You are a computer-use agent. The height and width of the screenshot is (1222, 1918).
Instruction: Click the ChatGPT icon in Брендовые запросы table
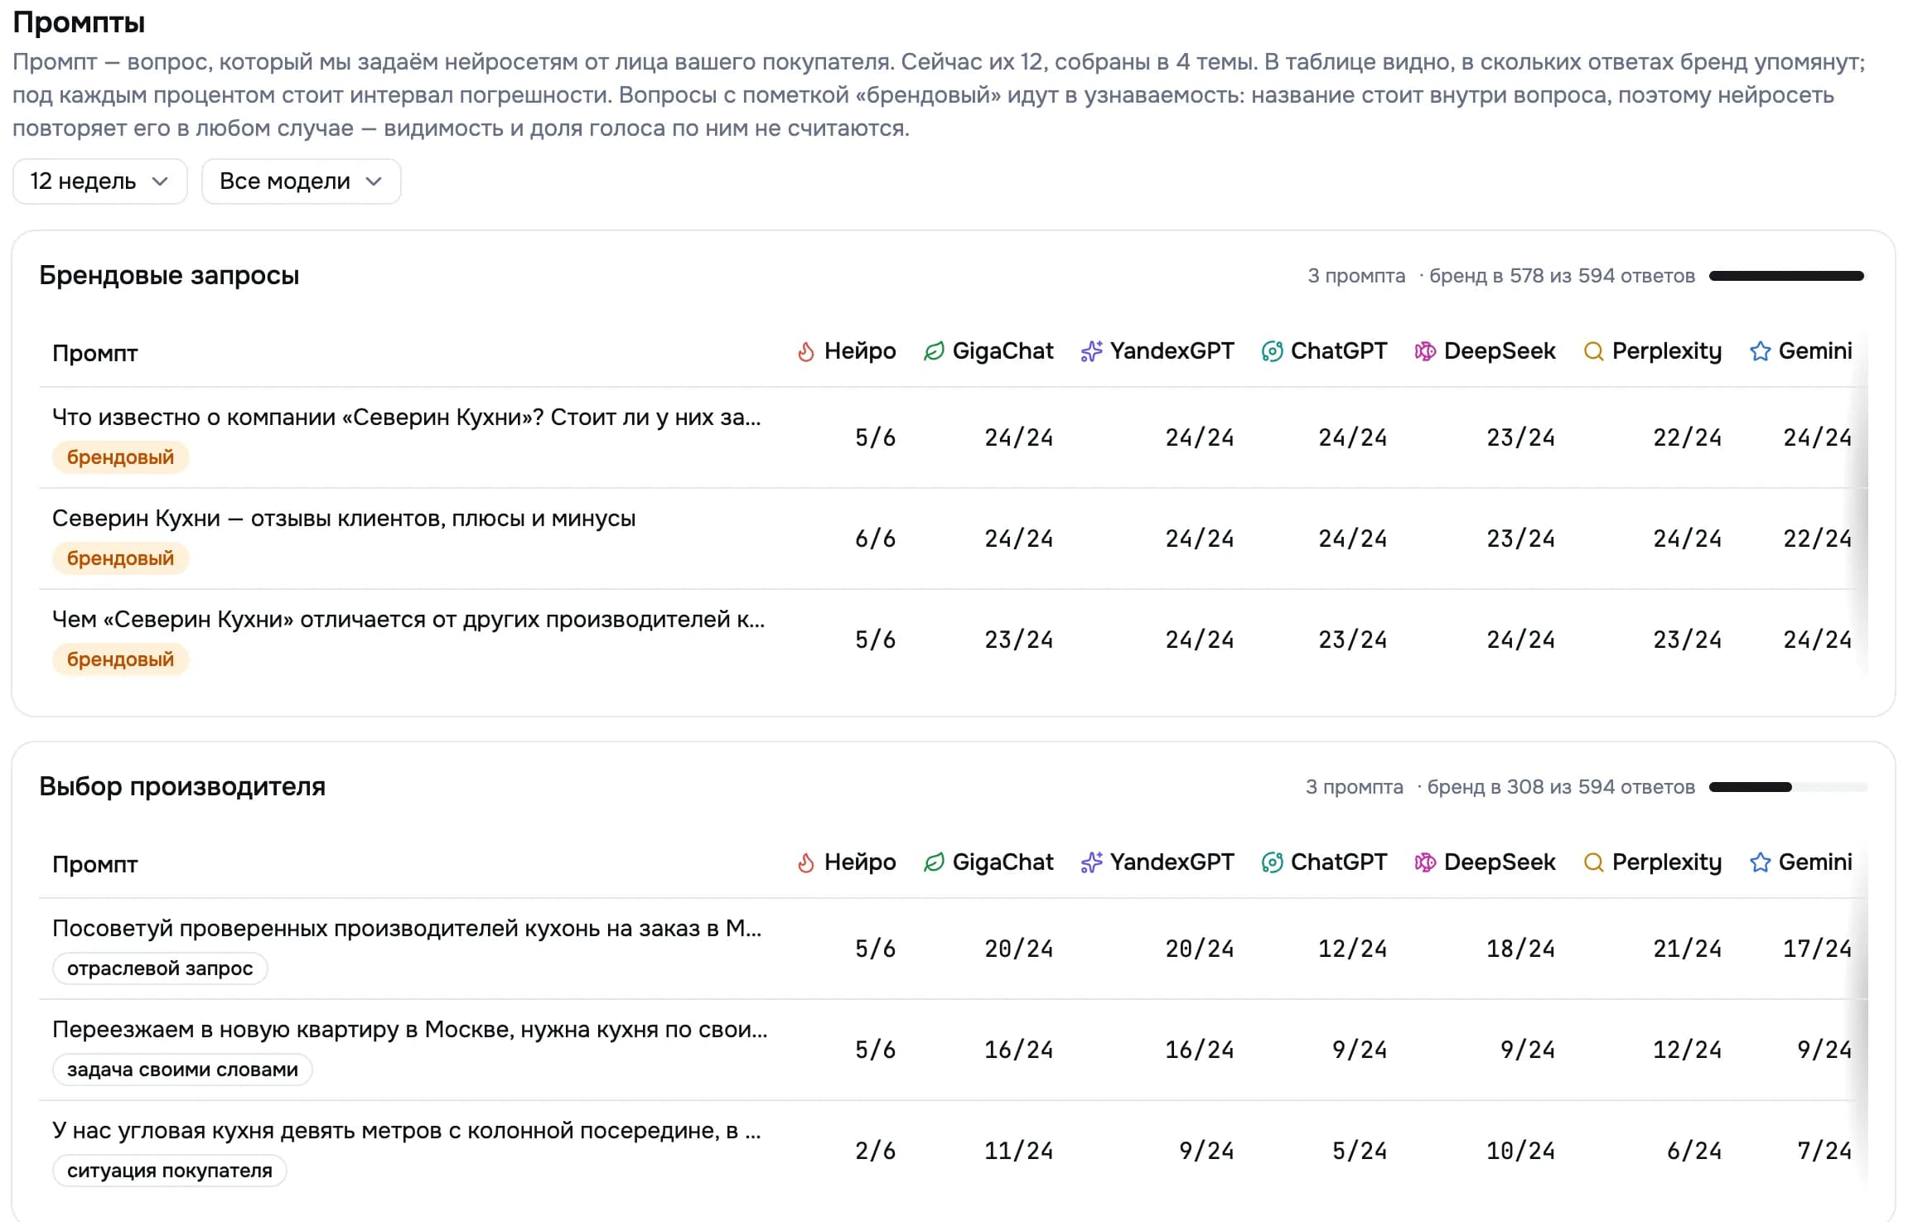[1272, 352]
